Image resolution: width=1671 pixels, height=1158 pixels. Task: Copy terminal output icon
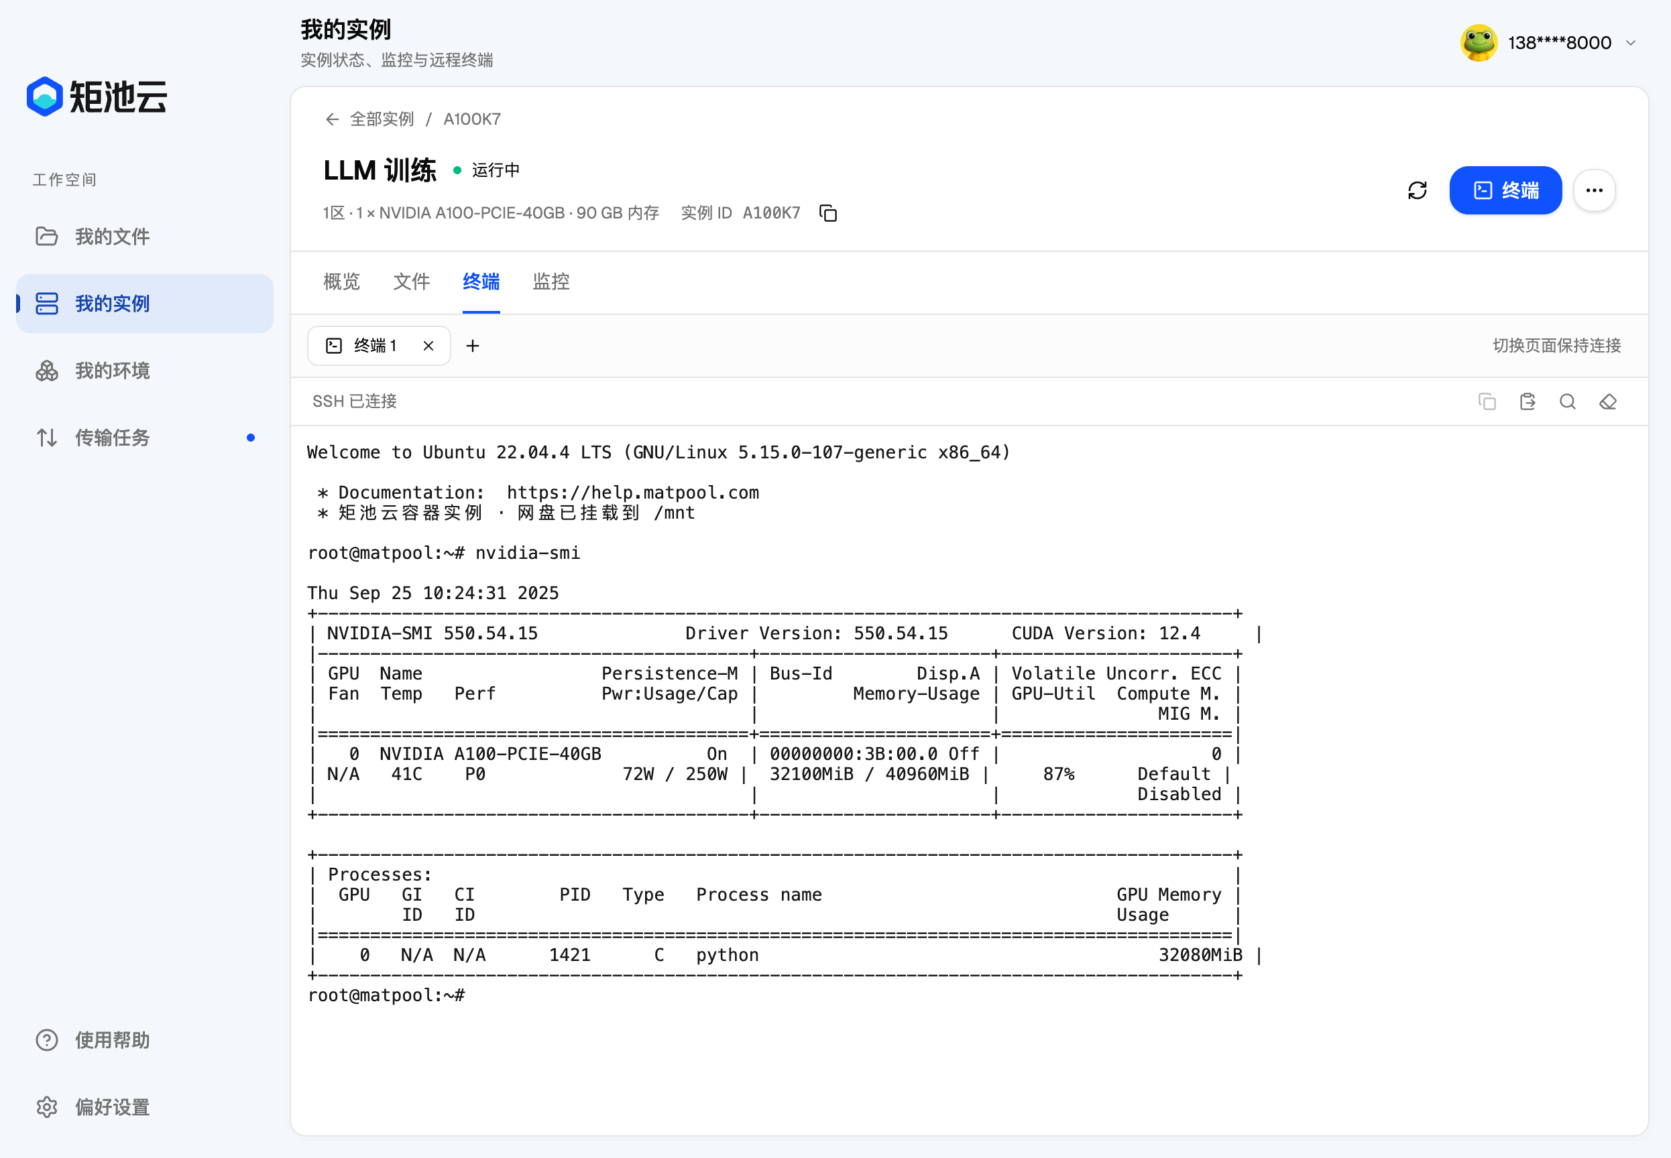pyautogui.click(x=1487, y=401)
